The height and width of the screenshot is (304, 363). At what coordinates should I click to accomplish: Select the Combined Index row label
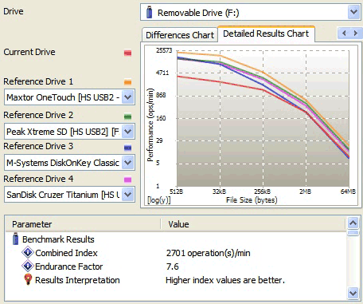66,253
